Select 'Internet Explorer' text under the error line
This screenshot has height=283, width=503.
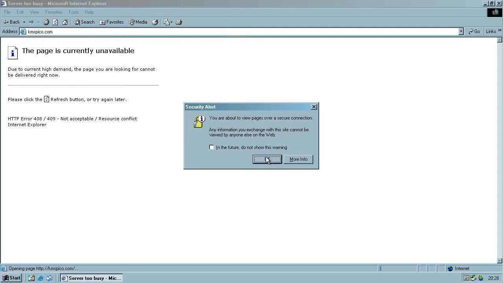coord(27,125)
